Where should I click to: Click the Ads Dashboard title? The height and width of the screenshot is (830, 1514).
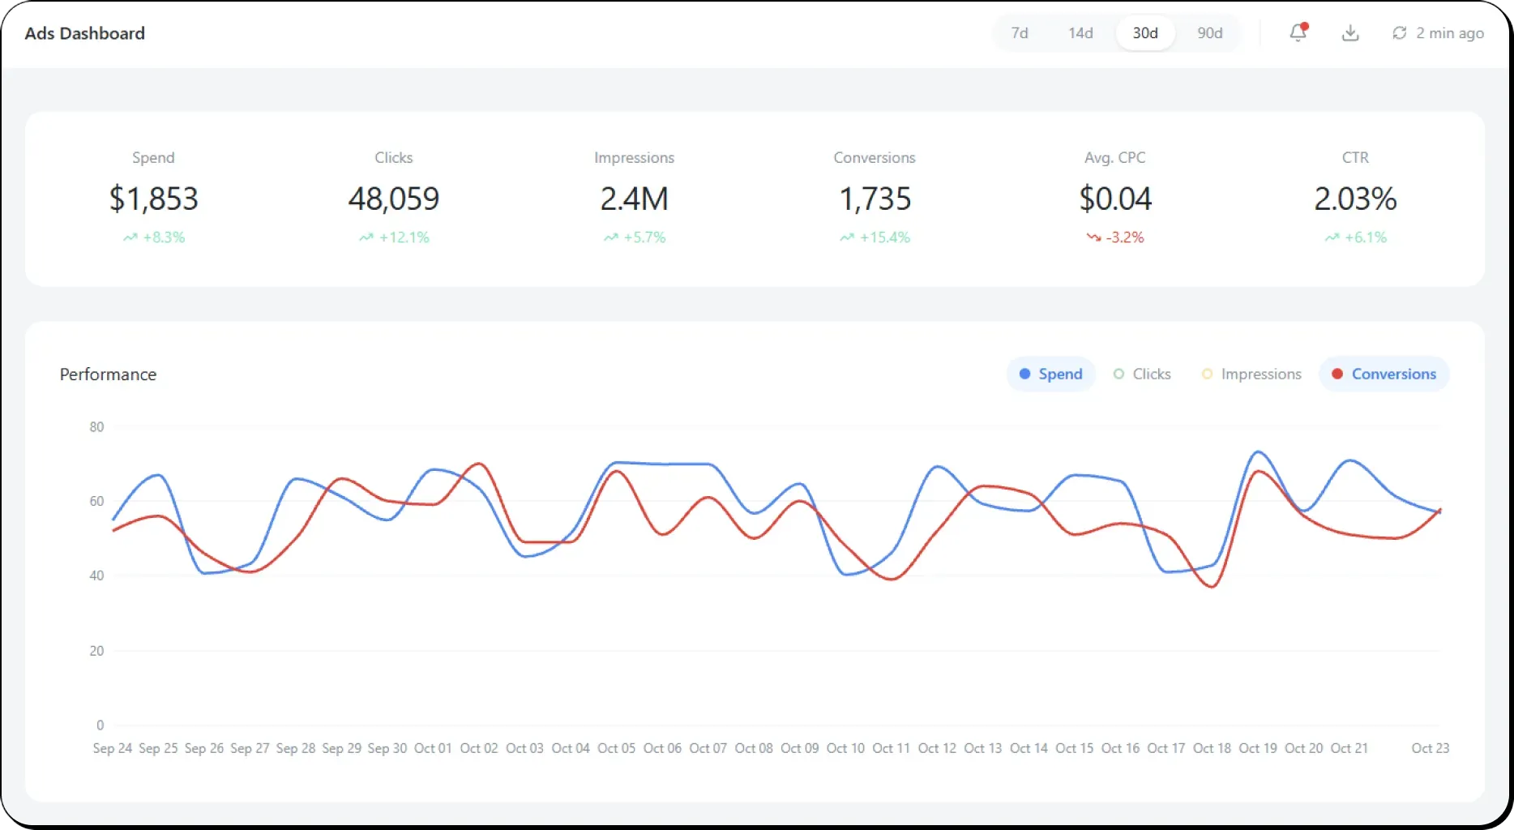pos(85,33)
